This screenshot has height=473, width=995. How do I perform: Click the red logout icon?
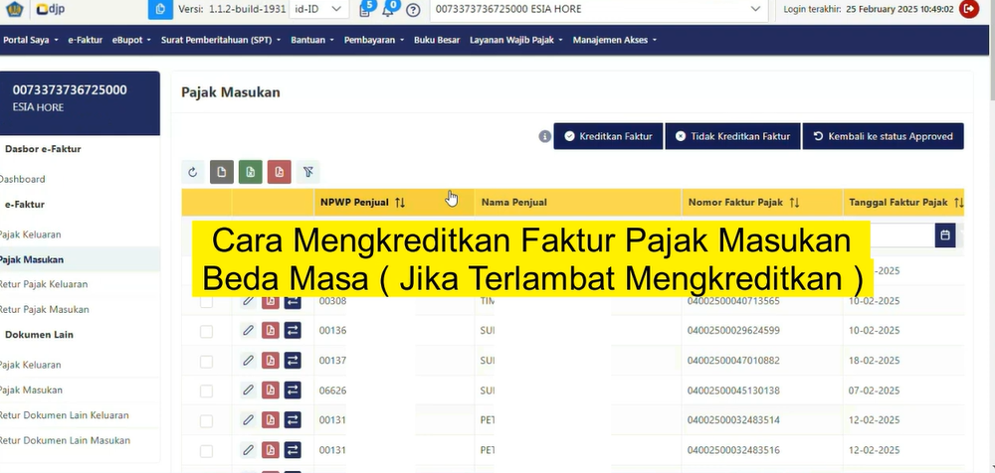(x=969, y=9)
